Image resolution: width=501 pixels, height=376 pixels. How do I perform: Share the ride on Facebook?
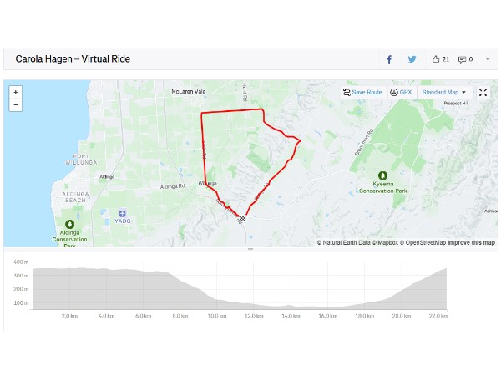[x=389, y=59]
